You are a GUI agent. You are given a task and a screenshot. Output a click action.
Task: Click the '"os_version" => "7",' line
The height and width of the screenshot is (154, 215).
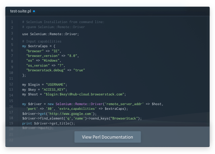tap(46, 65)
